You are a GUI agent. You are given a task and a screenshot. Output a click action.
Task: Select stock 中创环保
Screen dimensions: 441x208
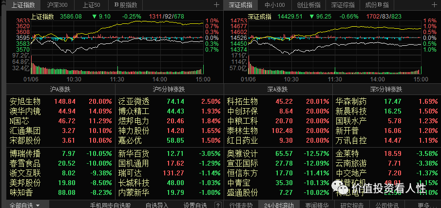[x=243, y=112]
